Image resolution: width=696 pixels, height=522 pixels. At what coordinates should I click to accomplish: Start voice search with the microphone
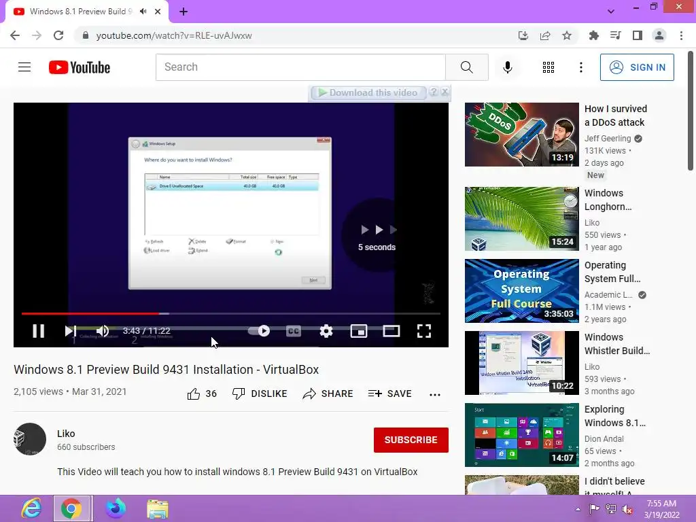click(x=507, y=67)
